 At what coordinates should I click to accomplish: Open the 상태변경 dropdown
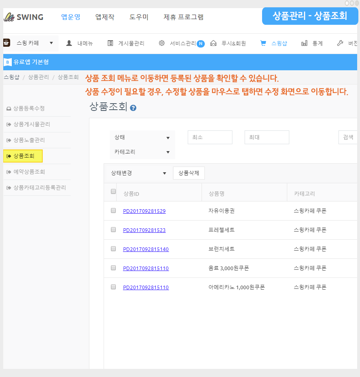click(x=139, y=173)
